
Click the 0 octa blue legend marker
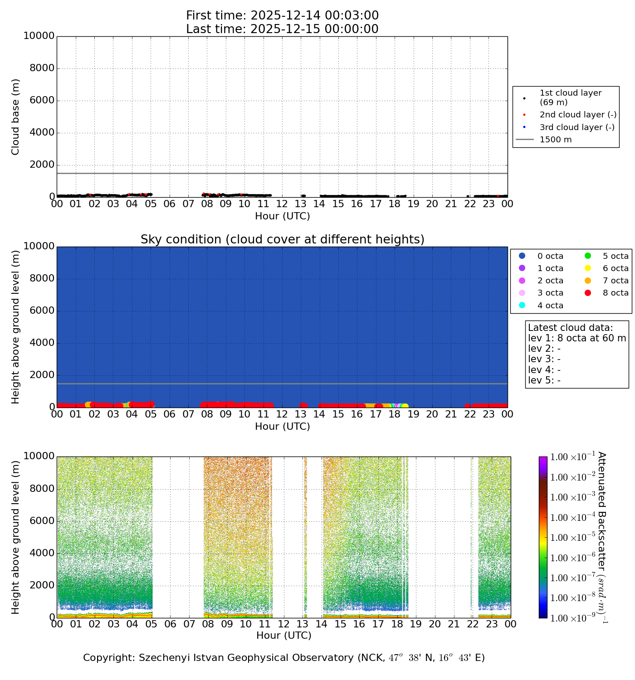click(x=522, y=256)
